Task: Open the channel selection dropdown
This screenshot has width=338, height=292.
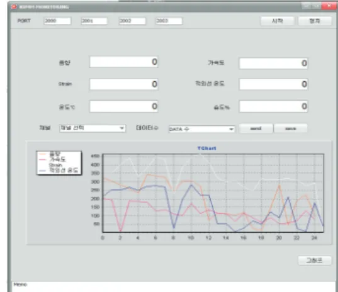Action: pos(93,128)
